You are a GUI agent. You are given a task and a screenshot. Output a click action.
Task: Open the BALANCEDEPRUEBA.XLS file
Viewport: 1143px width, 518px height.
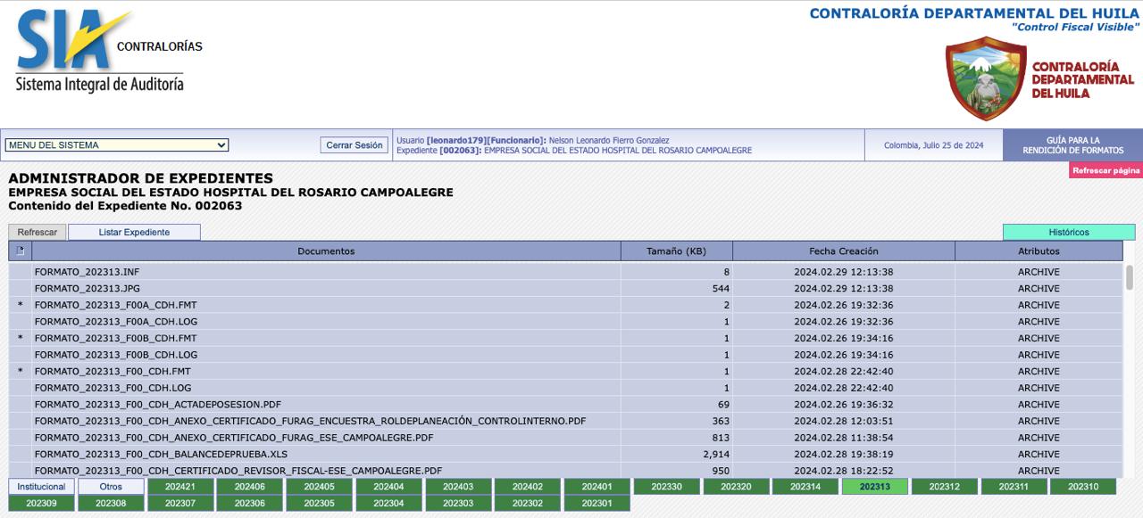click(x=161, y=454)
